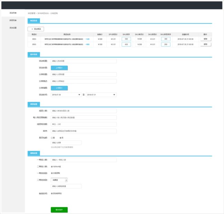Remove the second product row with 移除
This screenshot has height=214, width=224.
click(x=205, y=44)
